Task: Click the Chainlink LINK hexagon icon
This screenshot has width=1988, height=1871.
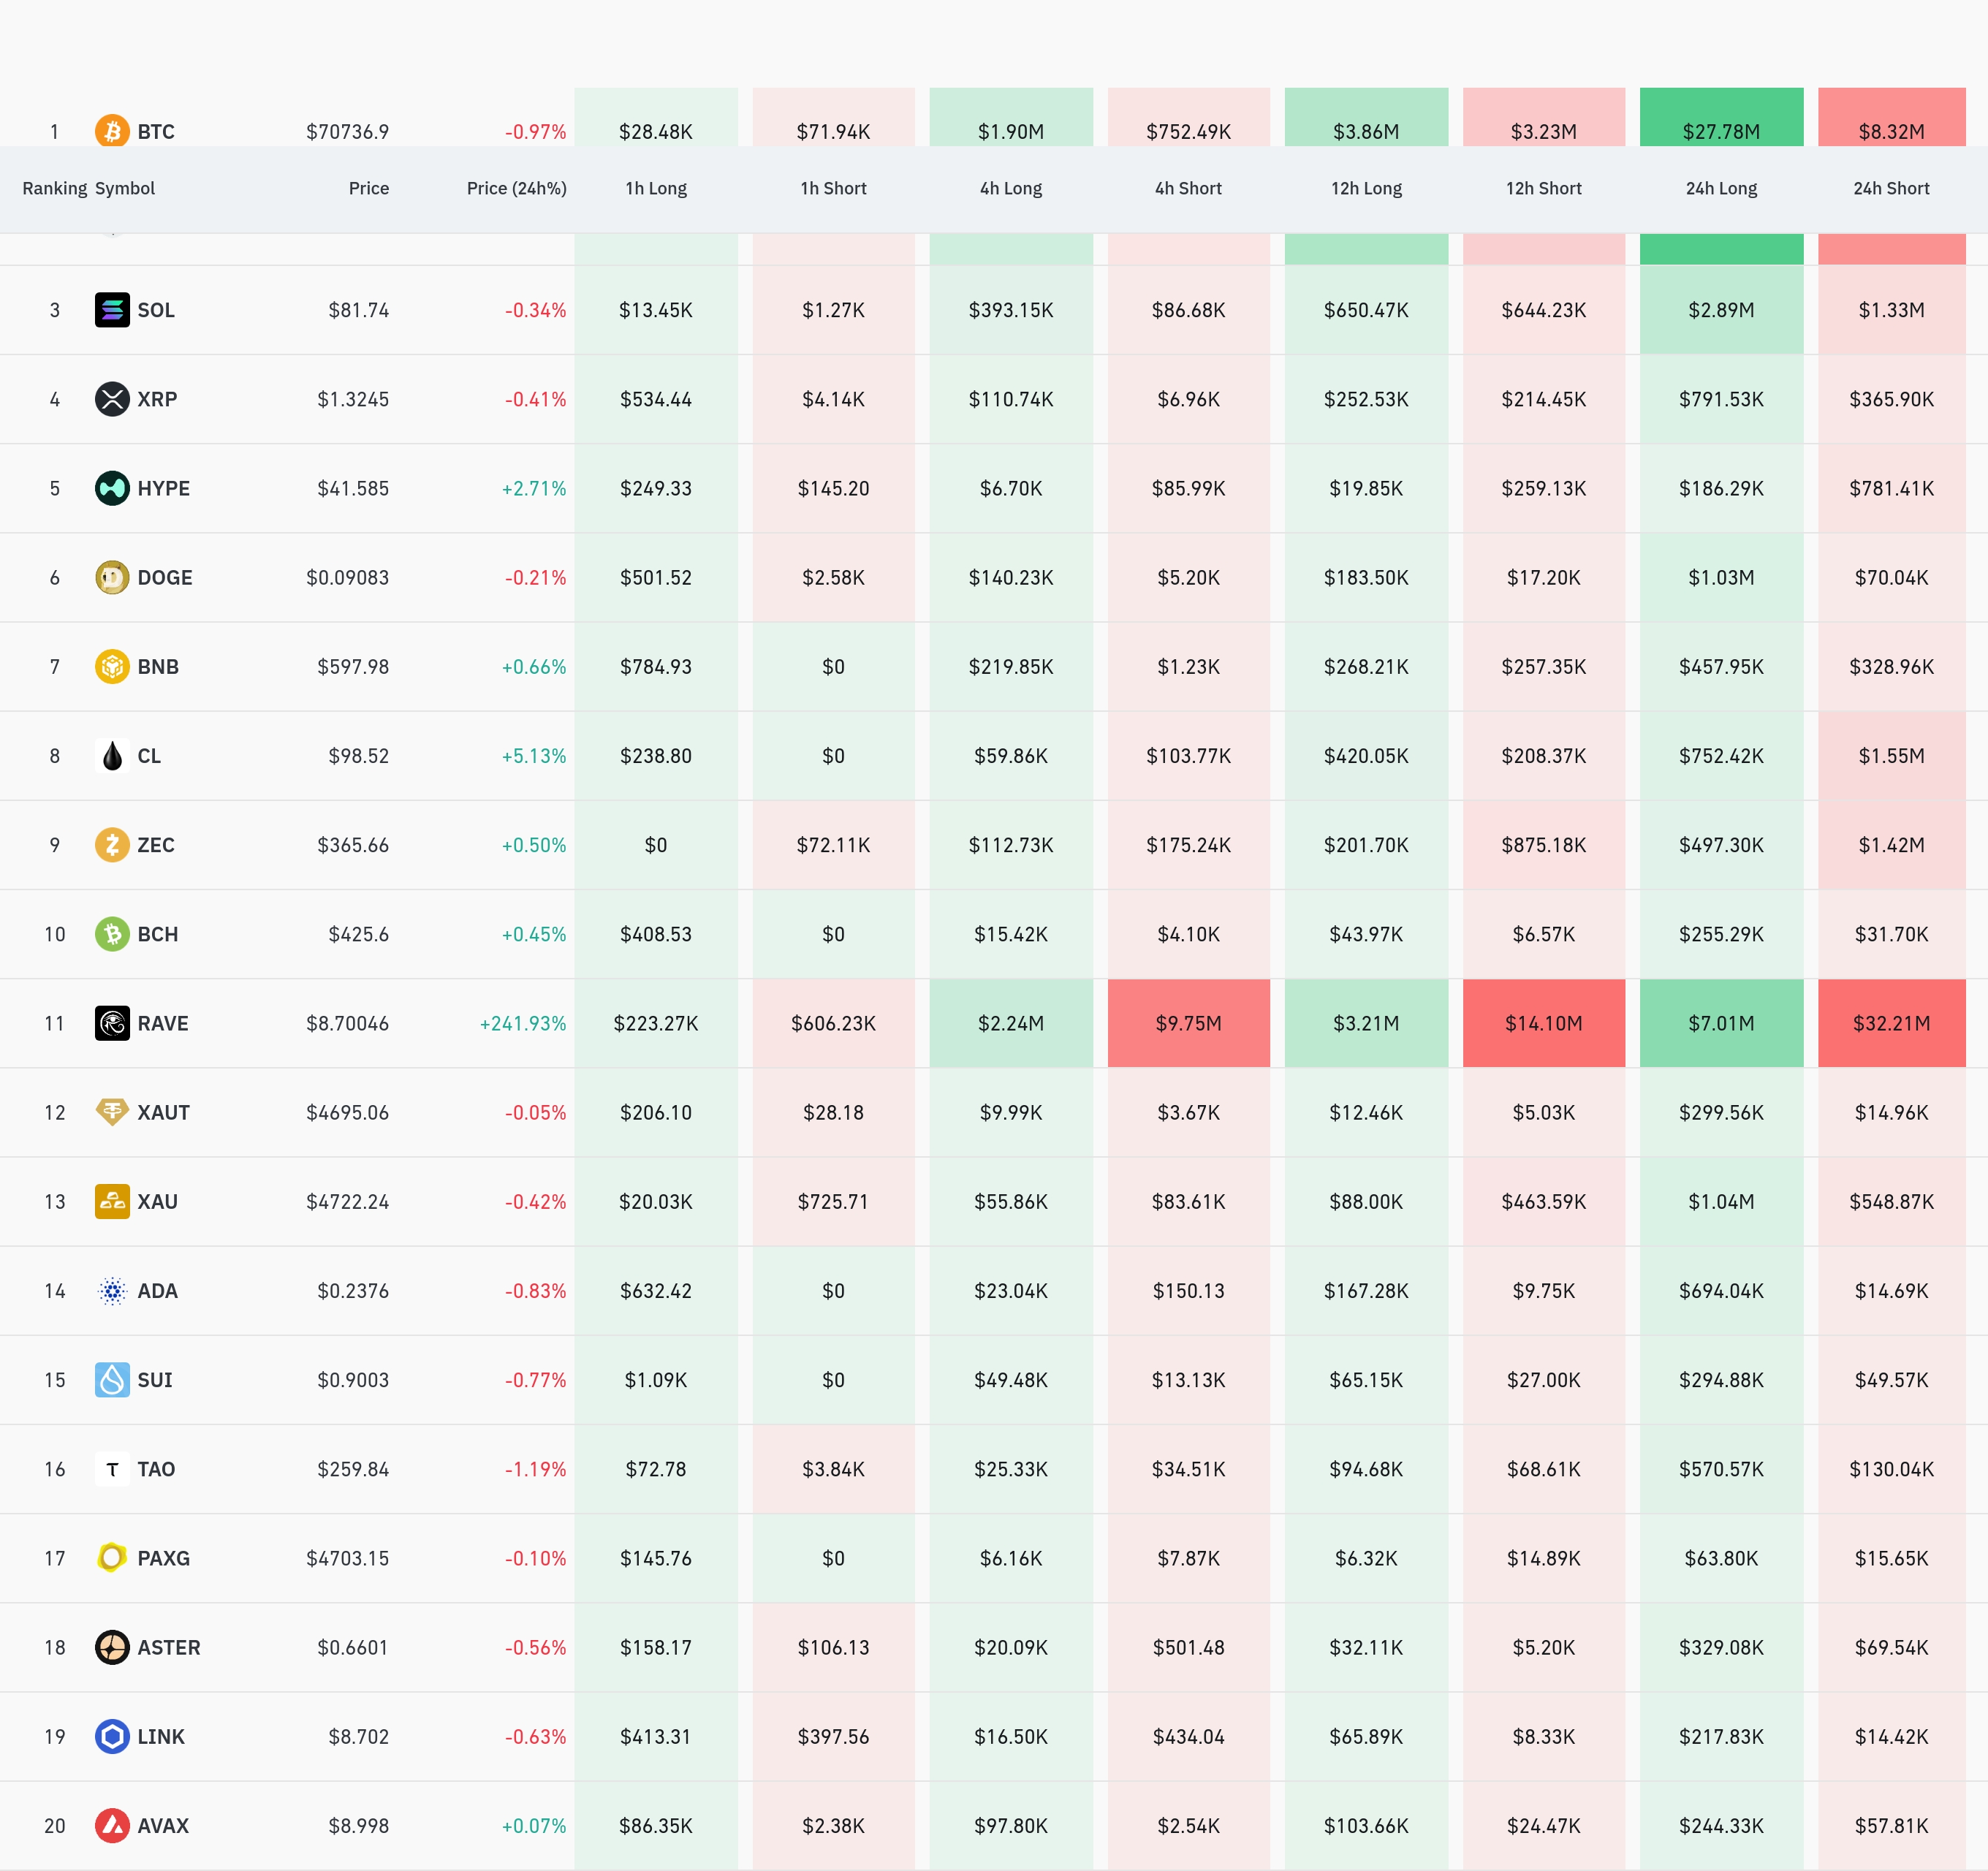Action: pyautogui.click(x=112, y=1736)
